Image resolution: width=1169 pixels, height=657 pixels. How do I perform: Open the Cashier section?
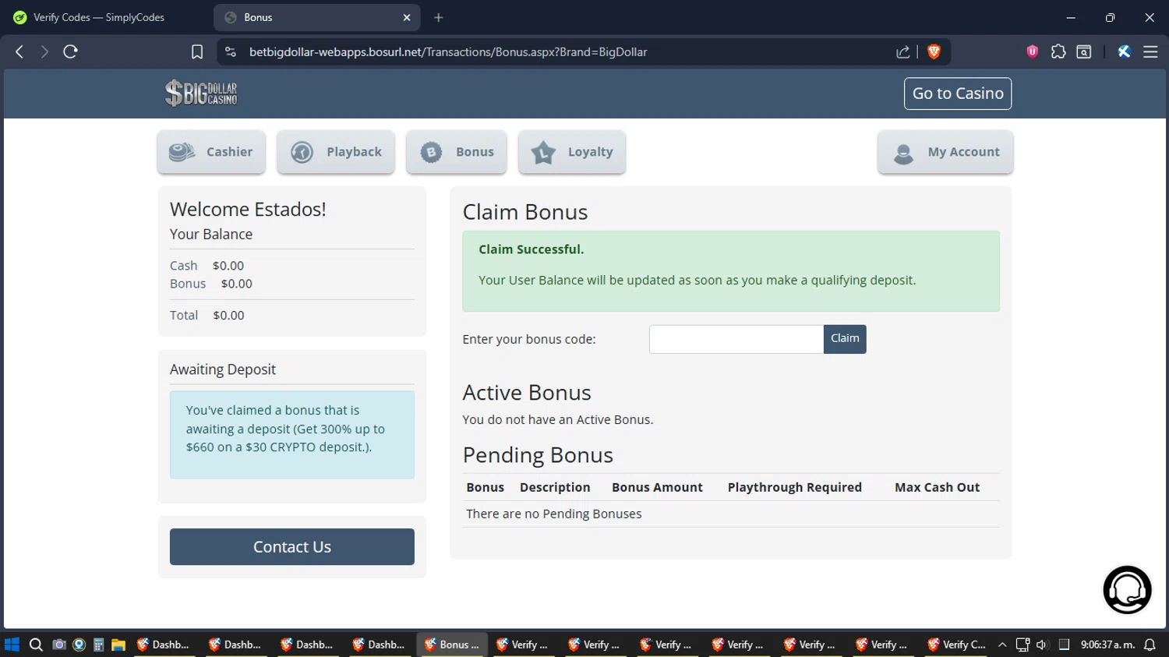[211, 152]
